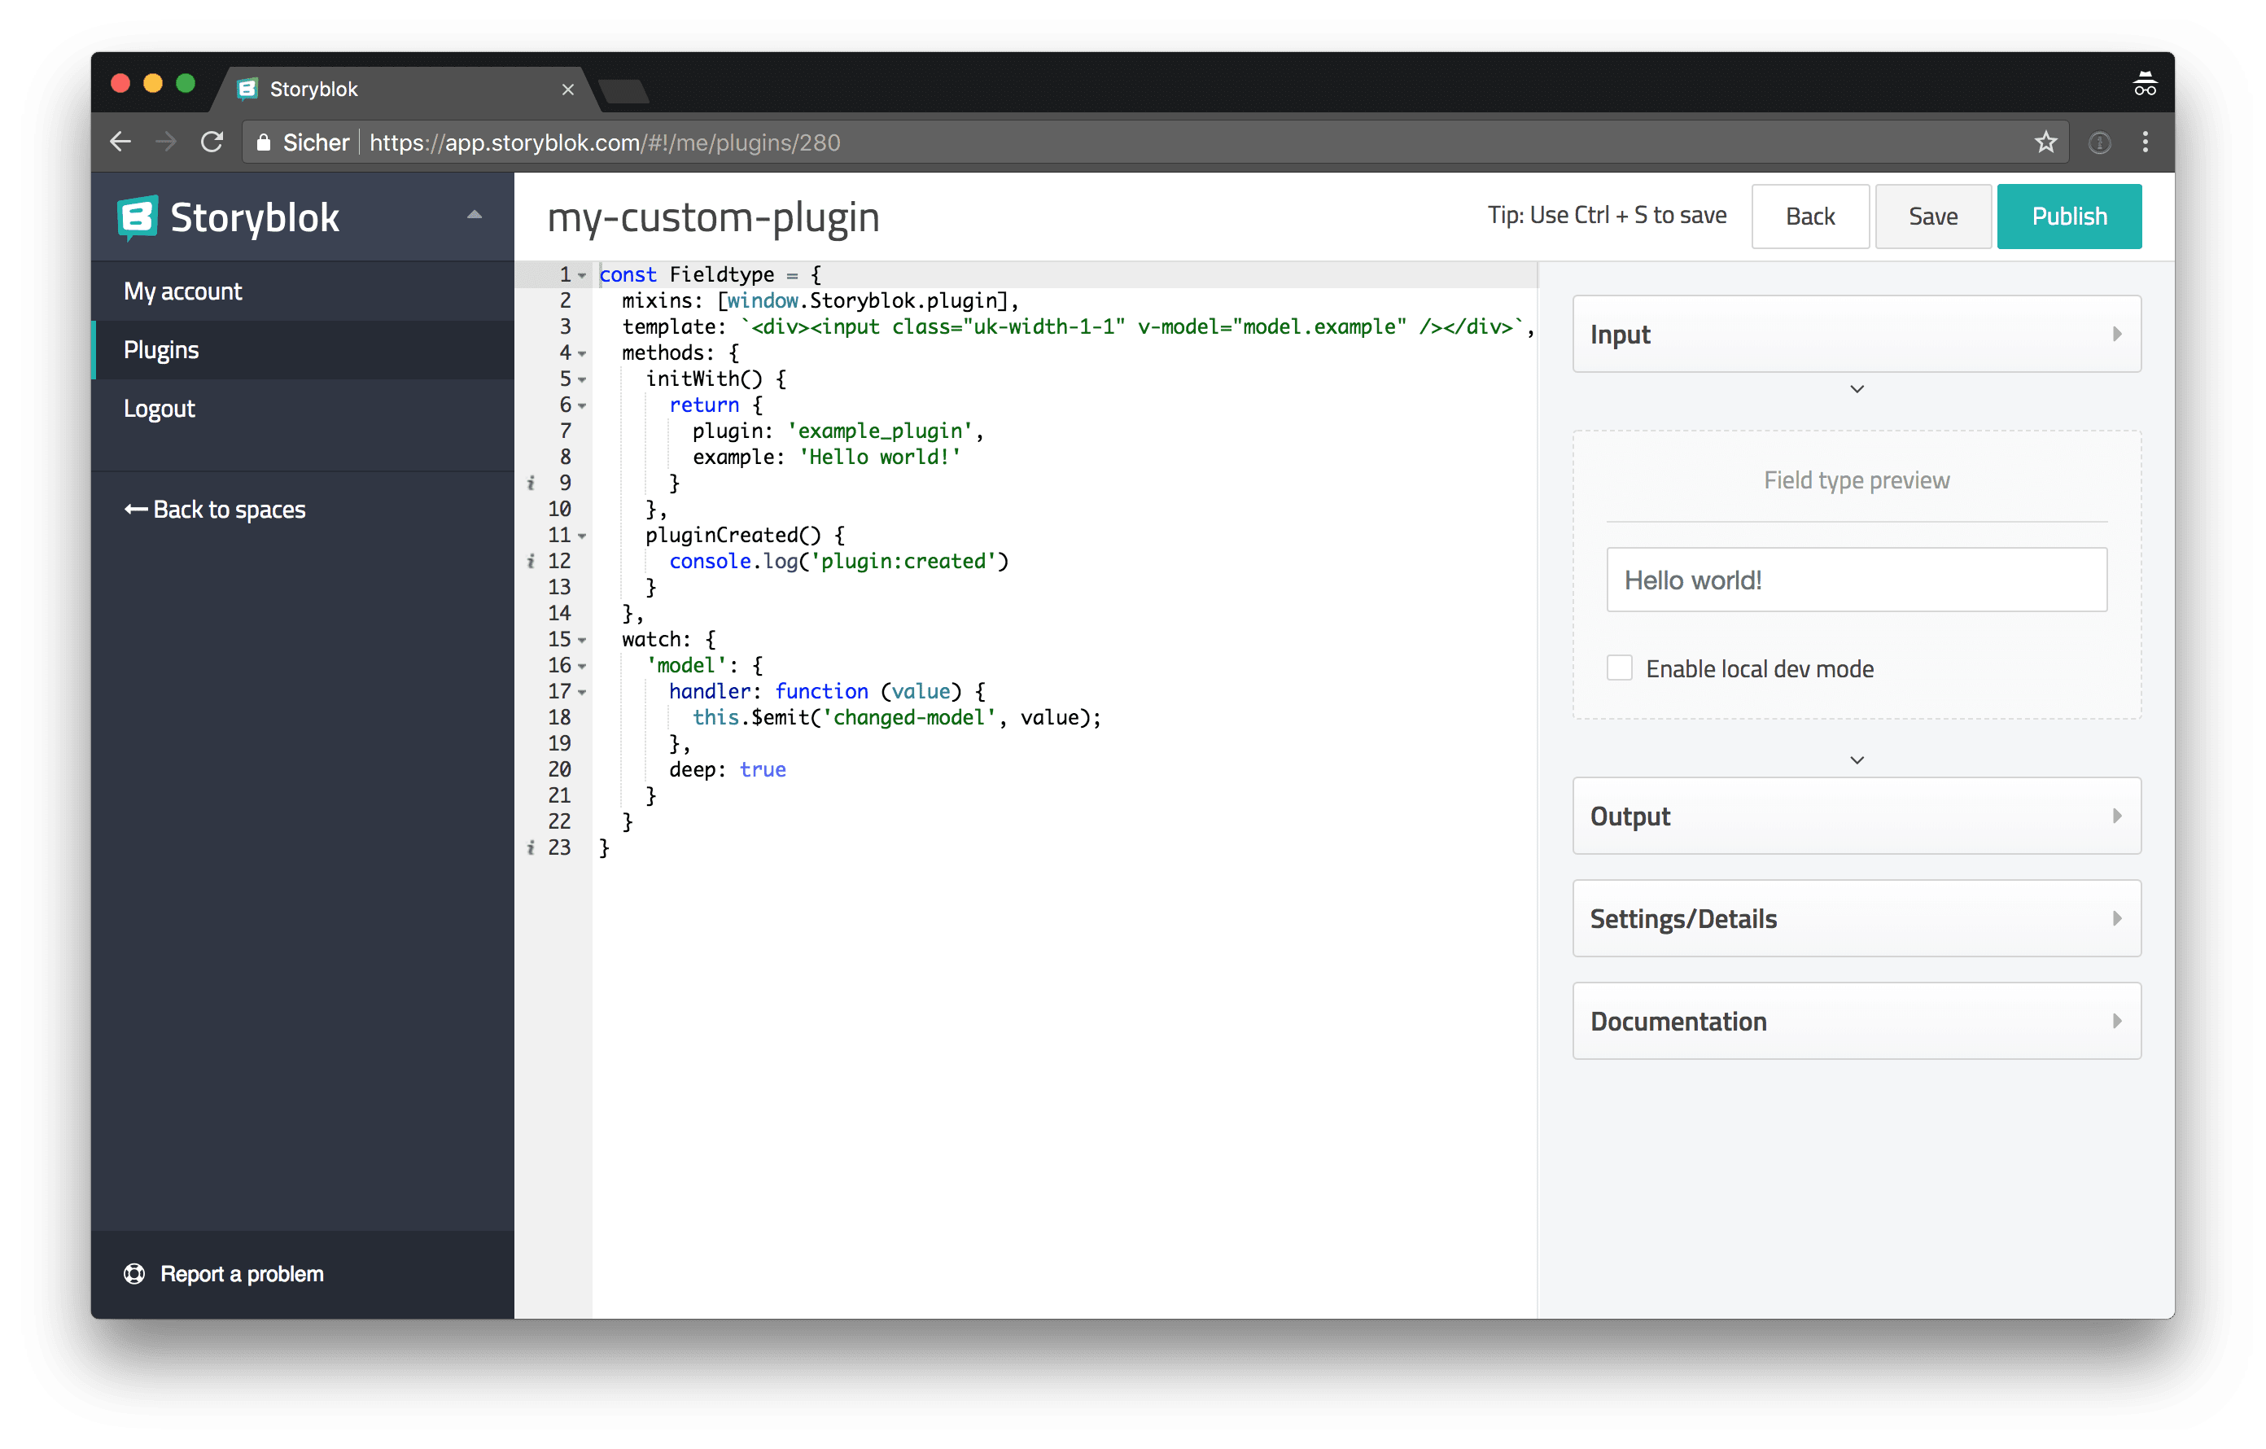Fold code at line 4 methods

583,354
